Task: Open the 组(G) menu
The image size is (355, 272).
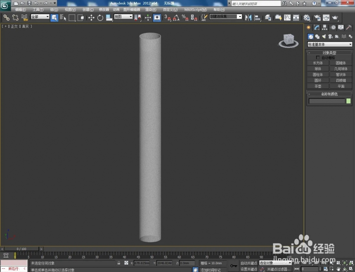Action: (54, 9)
